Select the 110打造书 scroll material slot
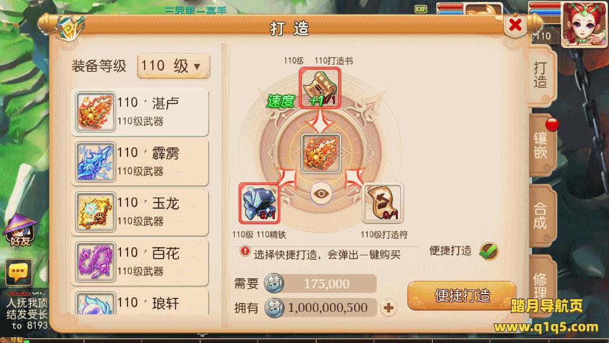The image size is (609, 343). pos(320,88)
